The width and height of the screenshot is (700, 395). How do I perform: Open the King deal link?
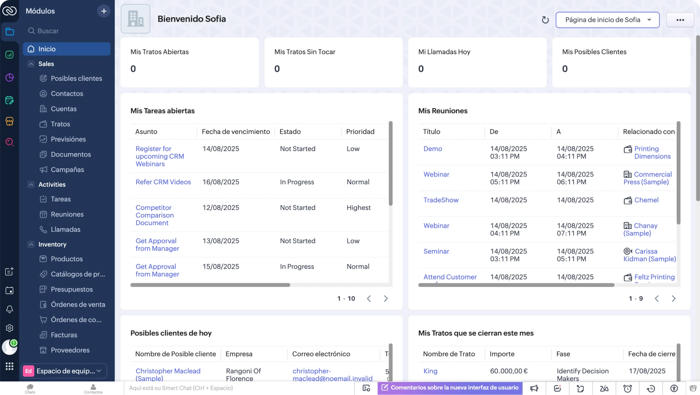point(430,371)
